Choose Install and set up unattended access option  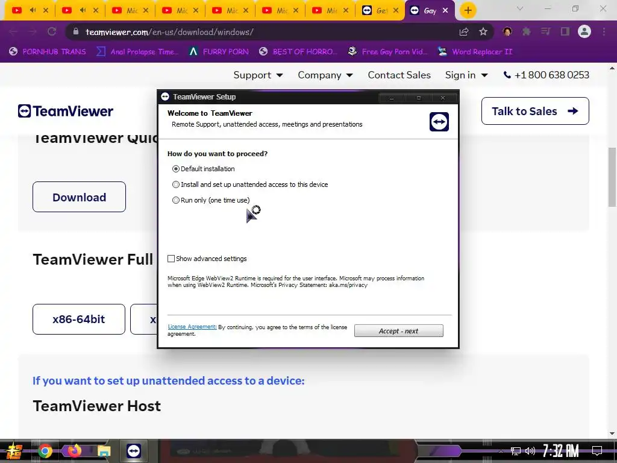click(176, 184)
